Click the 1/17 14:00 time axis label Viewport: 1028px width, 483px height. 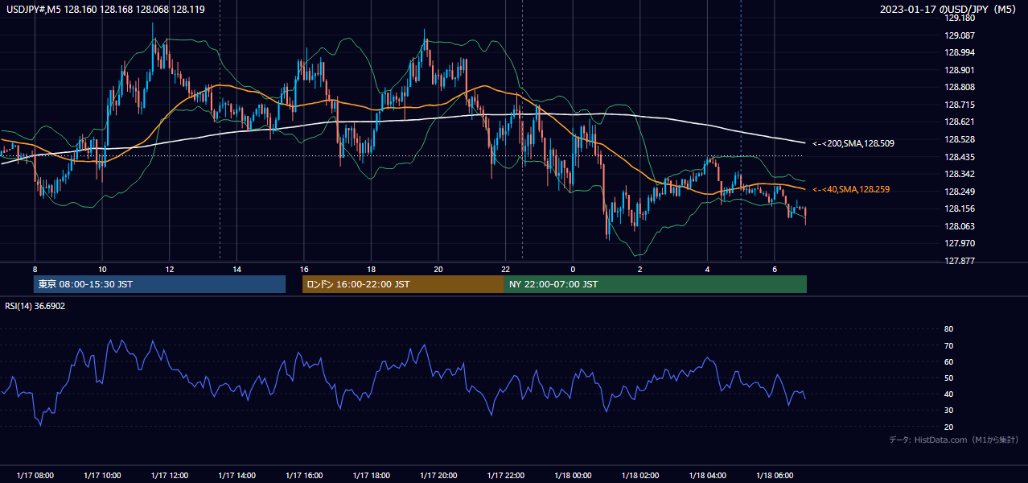236,475
